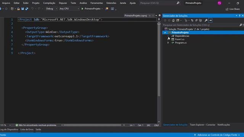
Task: Open the Log do Dispositivo tab
Action: [9, 129]
